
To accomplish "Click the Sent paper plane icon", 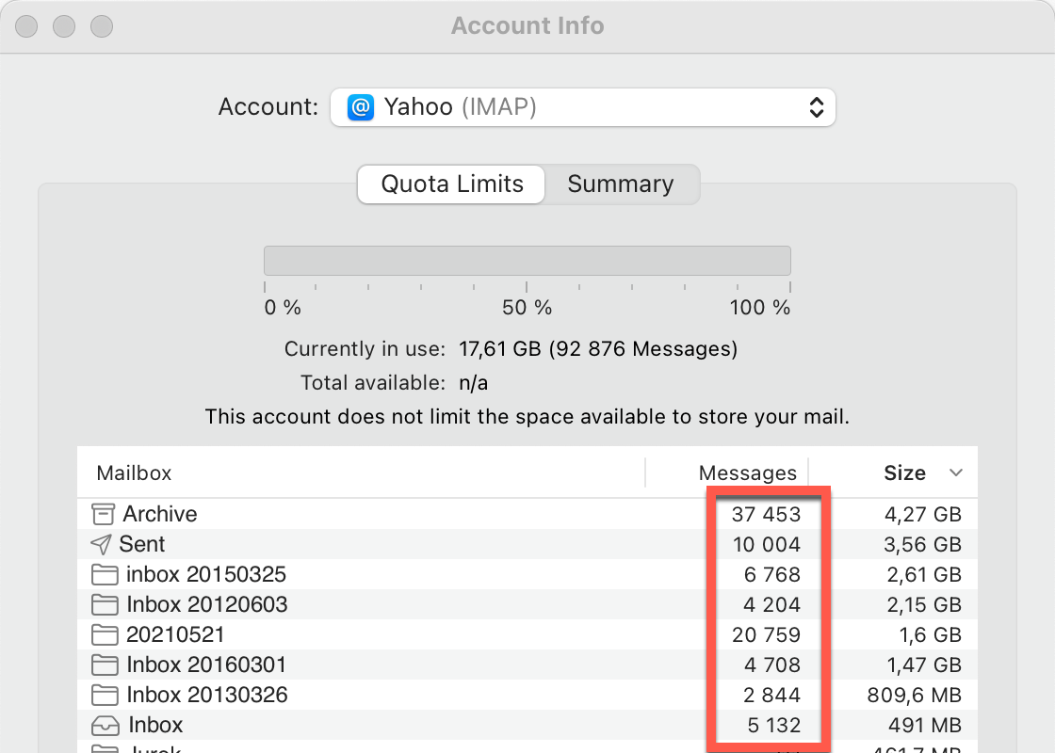I will [101, 544].
